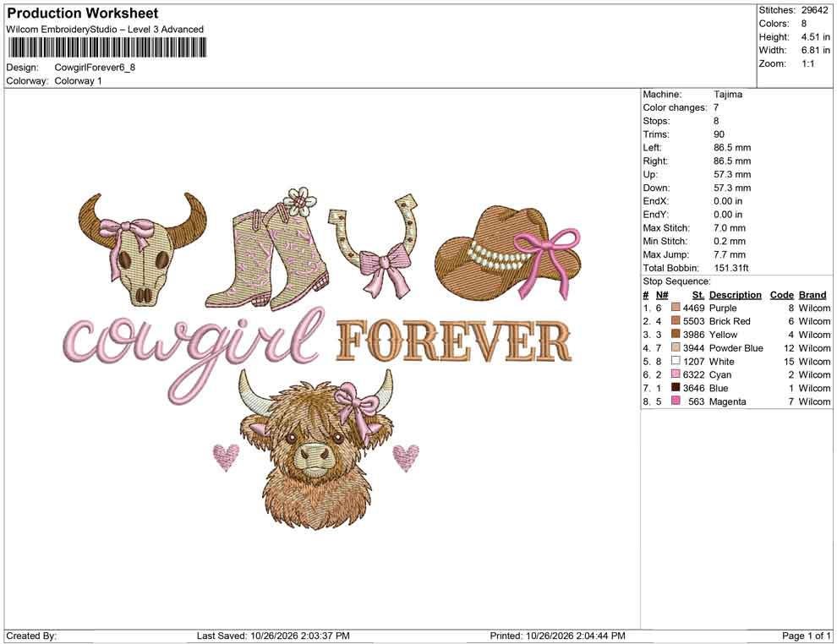Select the cowboy boots embroidery motif
Image resolution: width=837 pixels, height=644 pixels.
[267, 248]
